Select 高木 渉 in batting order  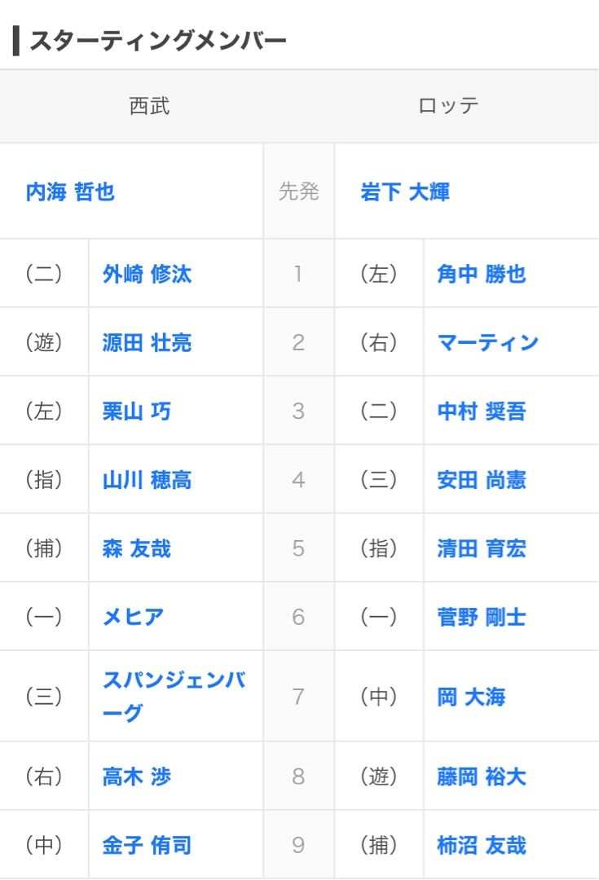(x=136, y=777)
